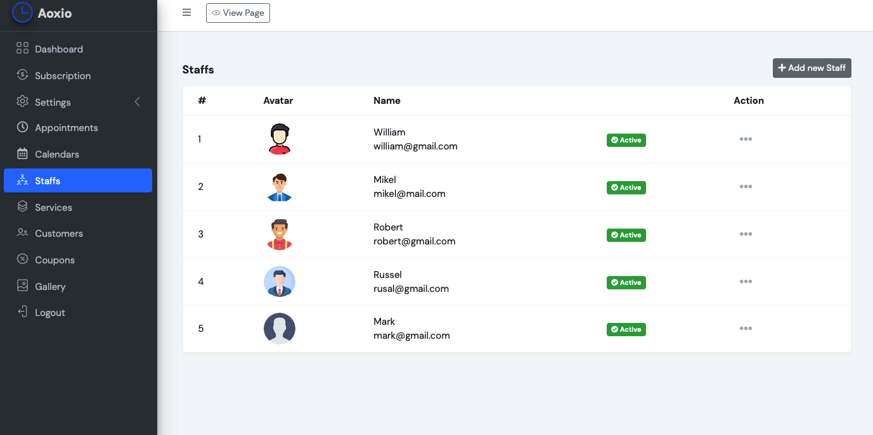Click the Gallery image icon
Image resolution: width=873 pixels, height=435 pixels.
click(x=22, y=286)
